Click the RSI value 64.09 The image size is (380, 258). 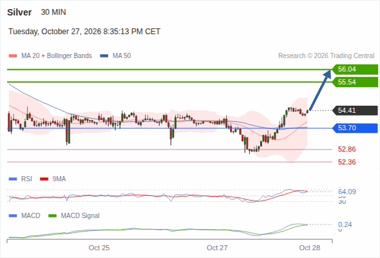347,192
